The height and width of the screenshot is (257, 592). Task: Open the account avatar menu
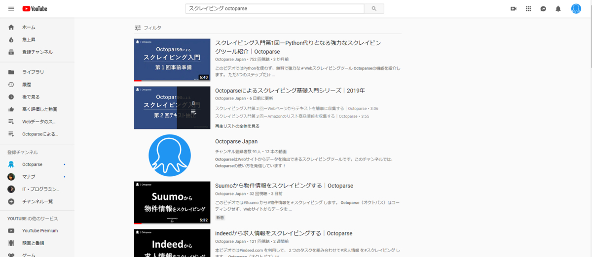tap(576, 8)
